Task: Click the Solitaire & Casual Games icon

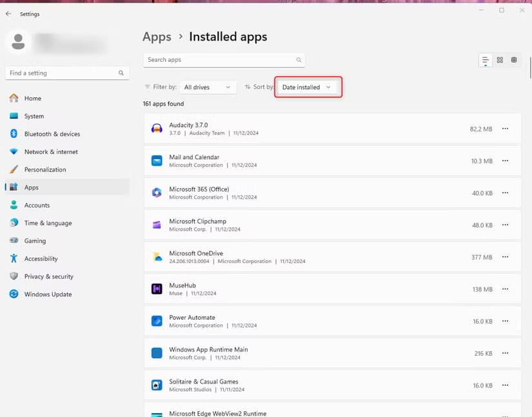Action: 157,385
